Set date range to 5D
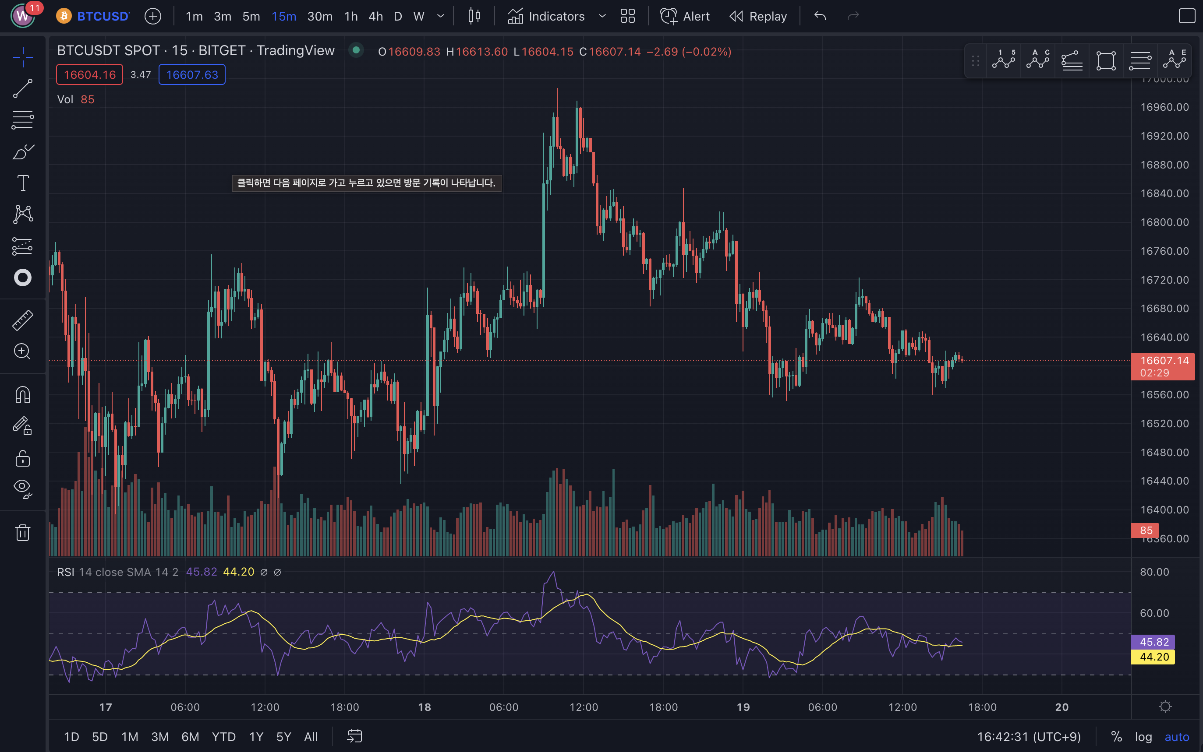1203x752 pixels. coord(100,737)
